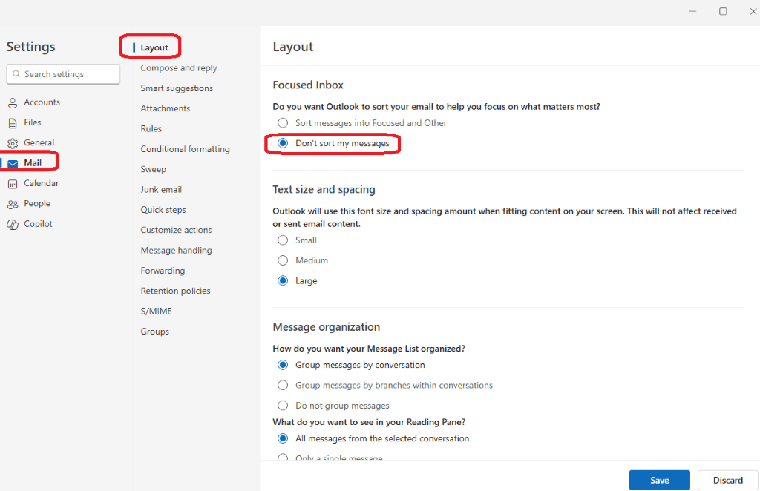Image resolution: width=760 pixels, height=491 pixels.
Task: Open Forwarding settings
Action: click(x=163, y=271)
